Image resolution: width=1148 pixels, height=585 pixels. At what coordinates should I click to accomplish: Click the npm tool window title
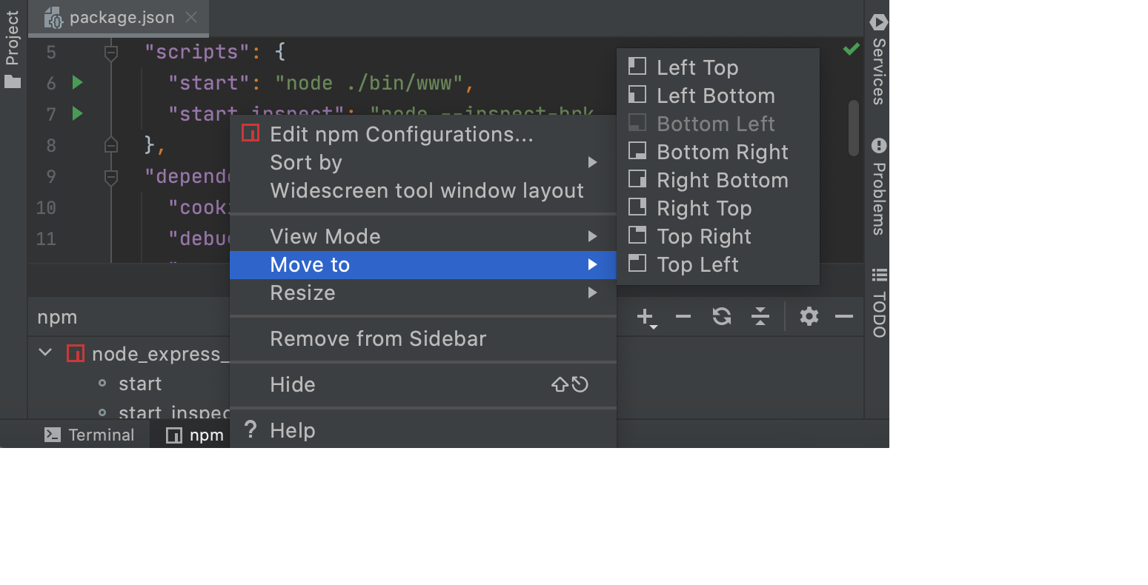57,317
